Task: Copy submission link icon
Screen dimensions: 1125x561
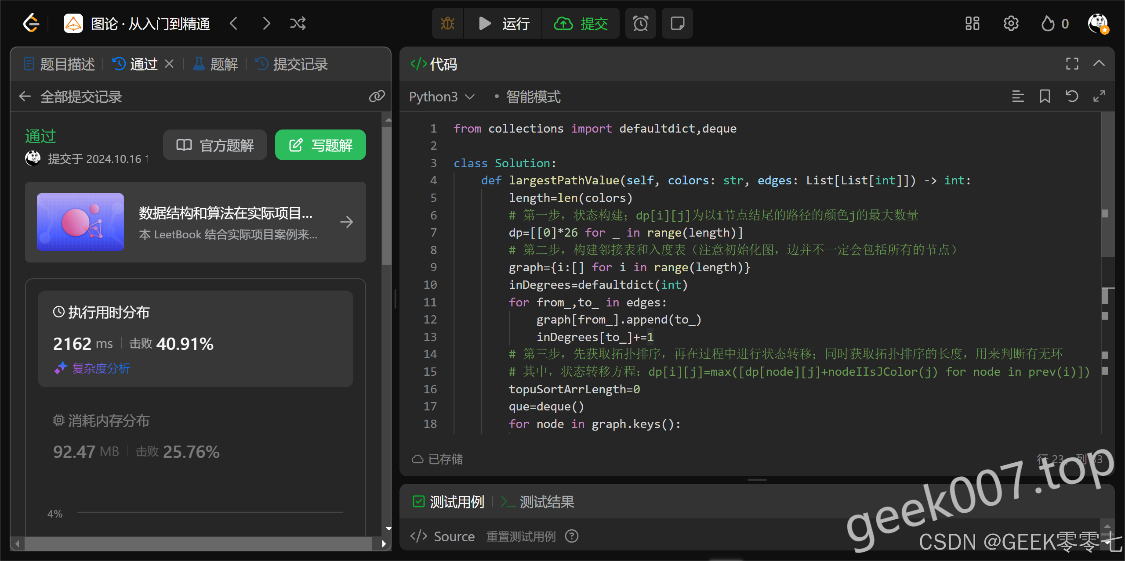Action: (377, 96)
